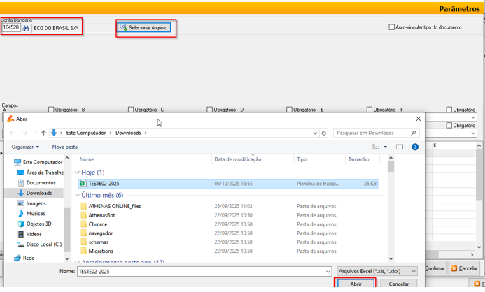Click Nova pasta in the toolbar
The height and width of the screenshot is (292, 485).
pos(65,147)
